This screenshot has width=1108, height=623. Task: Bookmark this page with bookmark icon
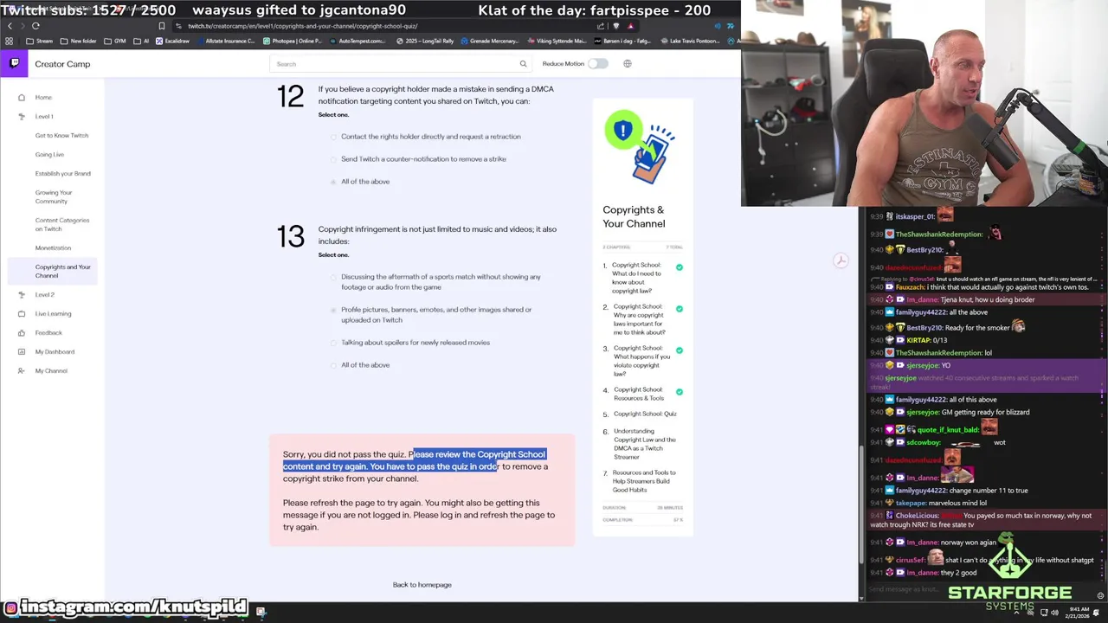(161, 26)
